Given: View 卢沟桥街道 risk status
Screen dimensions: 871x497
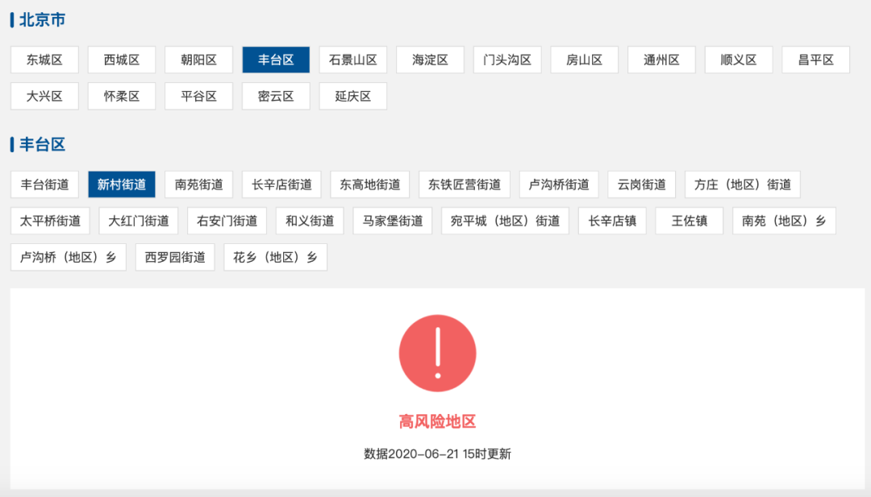Looking at the screenshot, I should 558,184.
